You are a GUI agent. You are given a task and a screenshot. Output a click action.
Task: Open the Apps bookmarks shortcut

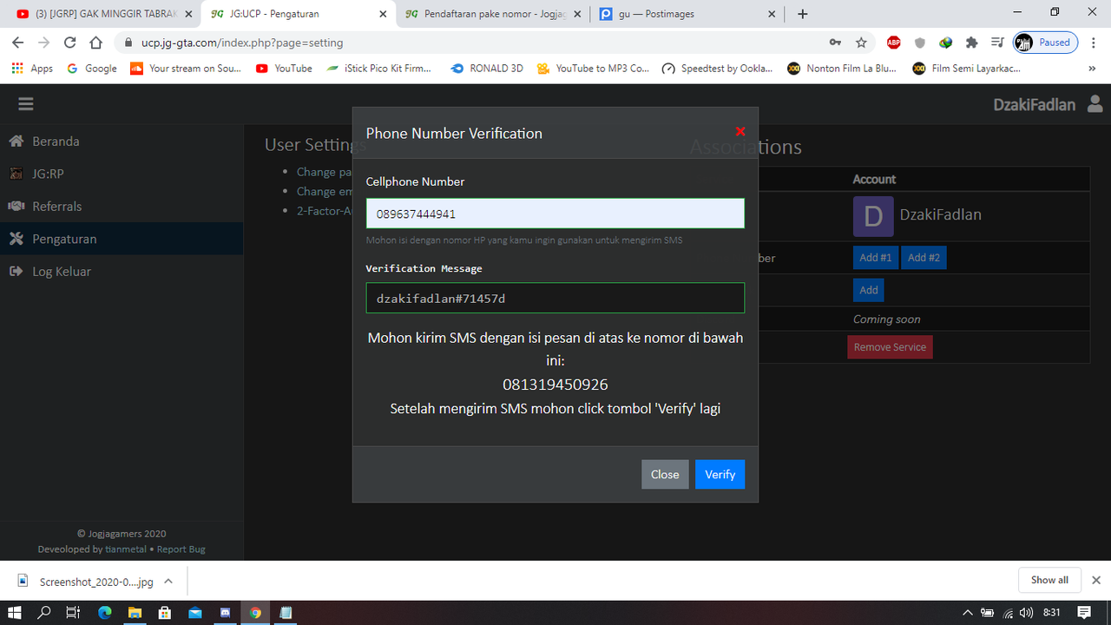[32, 69]
